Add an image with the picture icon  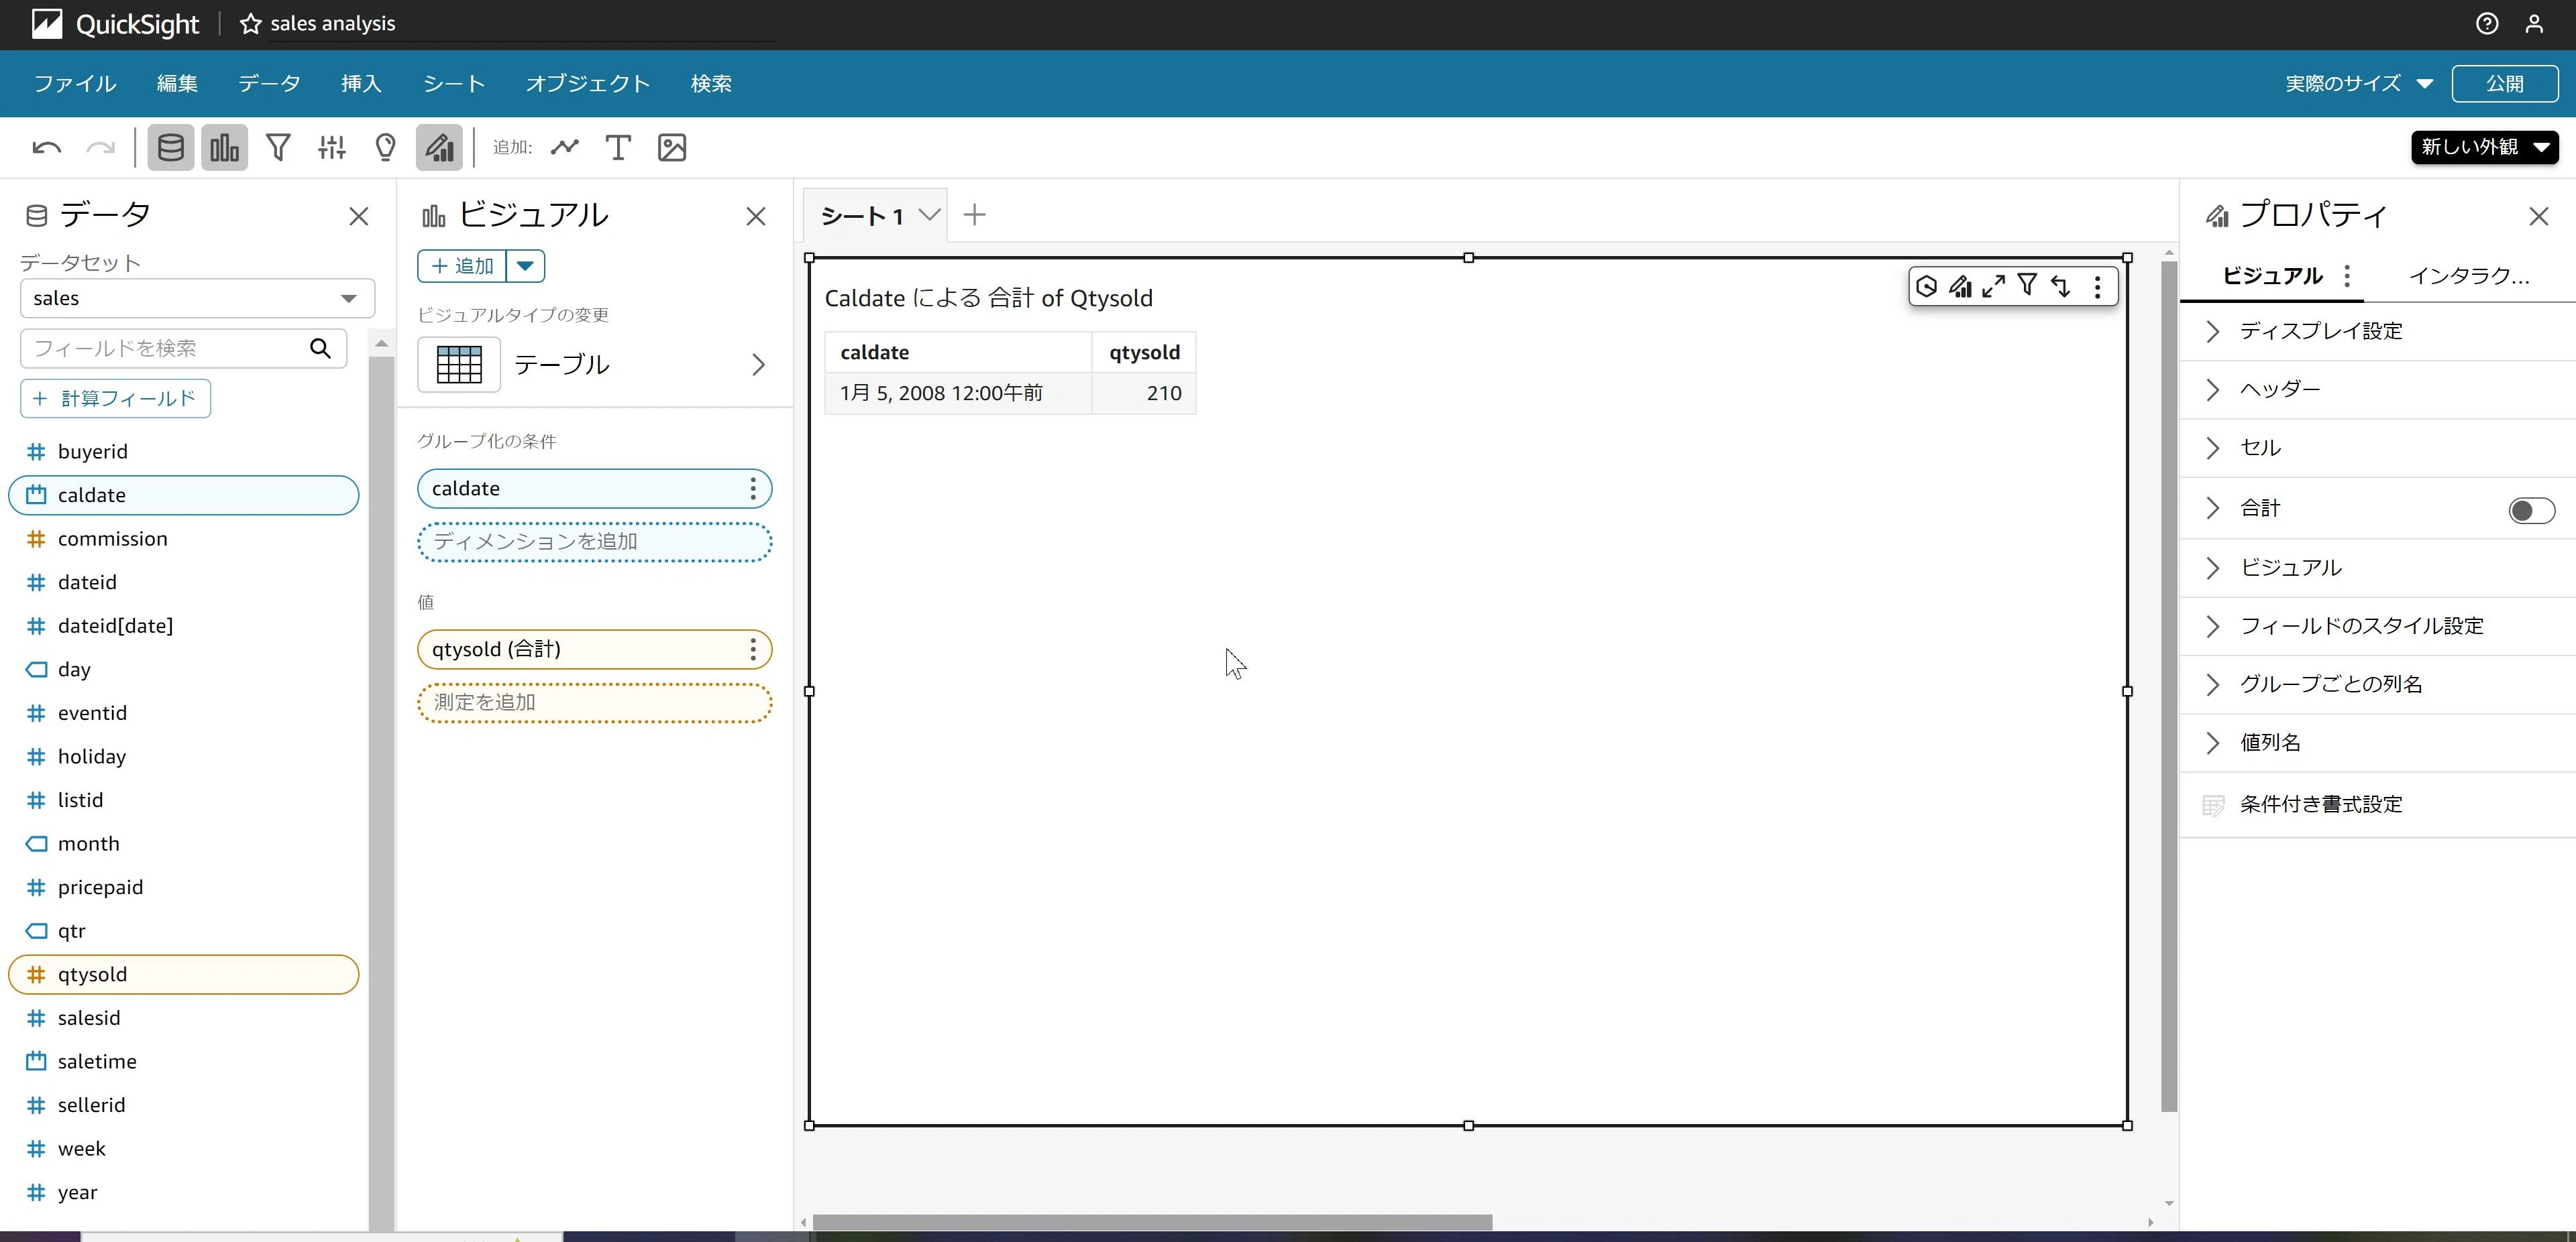[x=672, y=148]
